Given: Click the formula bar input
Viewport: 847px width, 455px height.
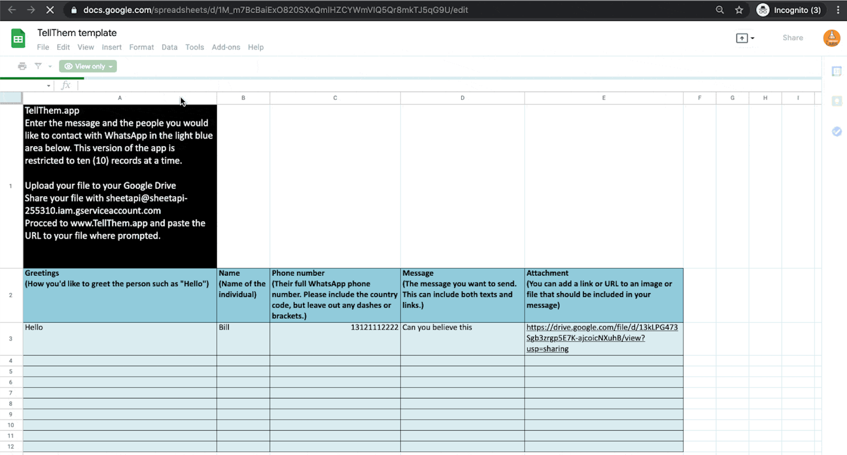Looking at the screenshot, I should coord(450,85).
